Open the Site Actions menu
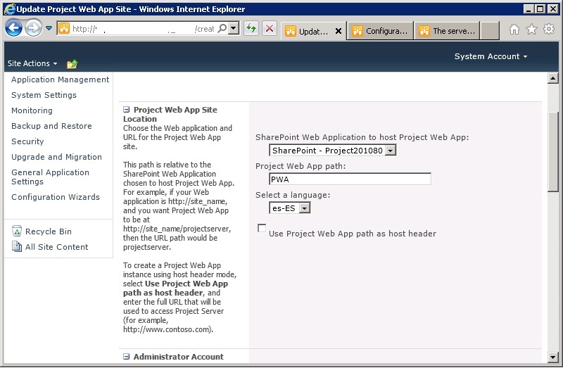This screenshot has height=368, width=563. point(32,63)
